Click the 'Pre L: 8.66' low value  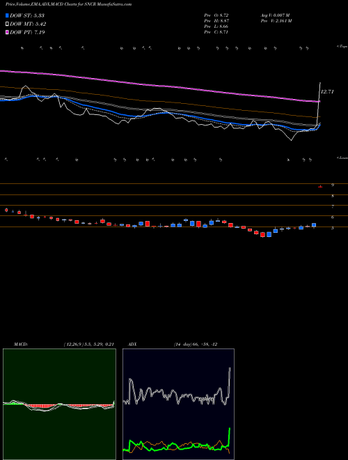click(x=216, y=26)
